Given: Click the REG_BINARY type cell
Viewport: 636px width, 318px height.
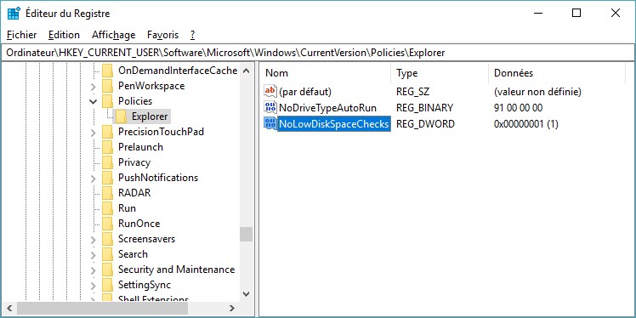Looking at the screenshot, I should [x=424, y=108].
